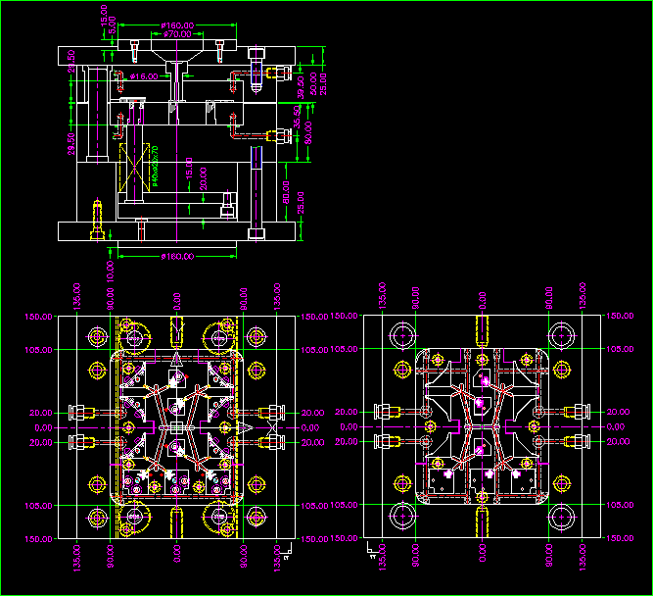Screen dimensions: 653x596
Task: Click the 39.50 dimension in the section view
Action: point(301,89)
